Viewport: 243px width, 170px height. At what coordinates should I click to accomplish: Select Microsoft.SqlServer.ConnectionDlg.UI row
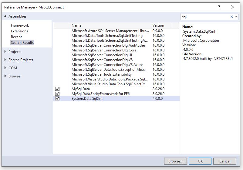[116, 55]
